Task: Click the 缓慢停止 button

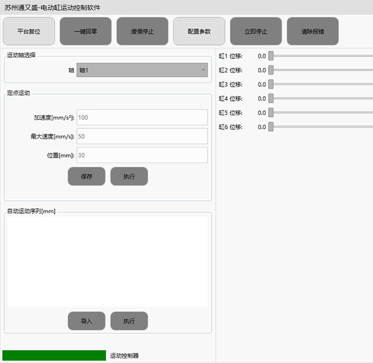Action: tap(142, 31)
